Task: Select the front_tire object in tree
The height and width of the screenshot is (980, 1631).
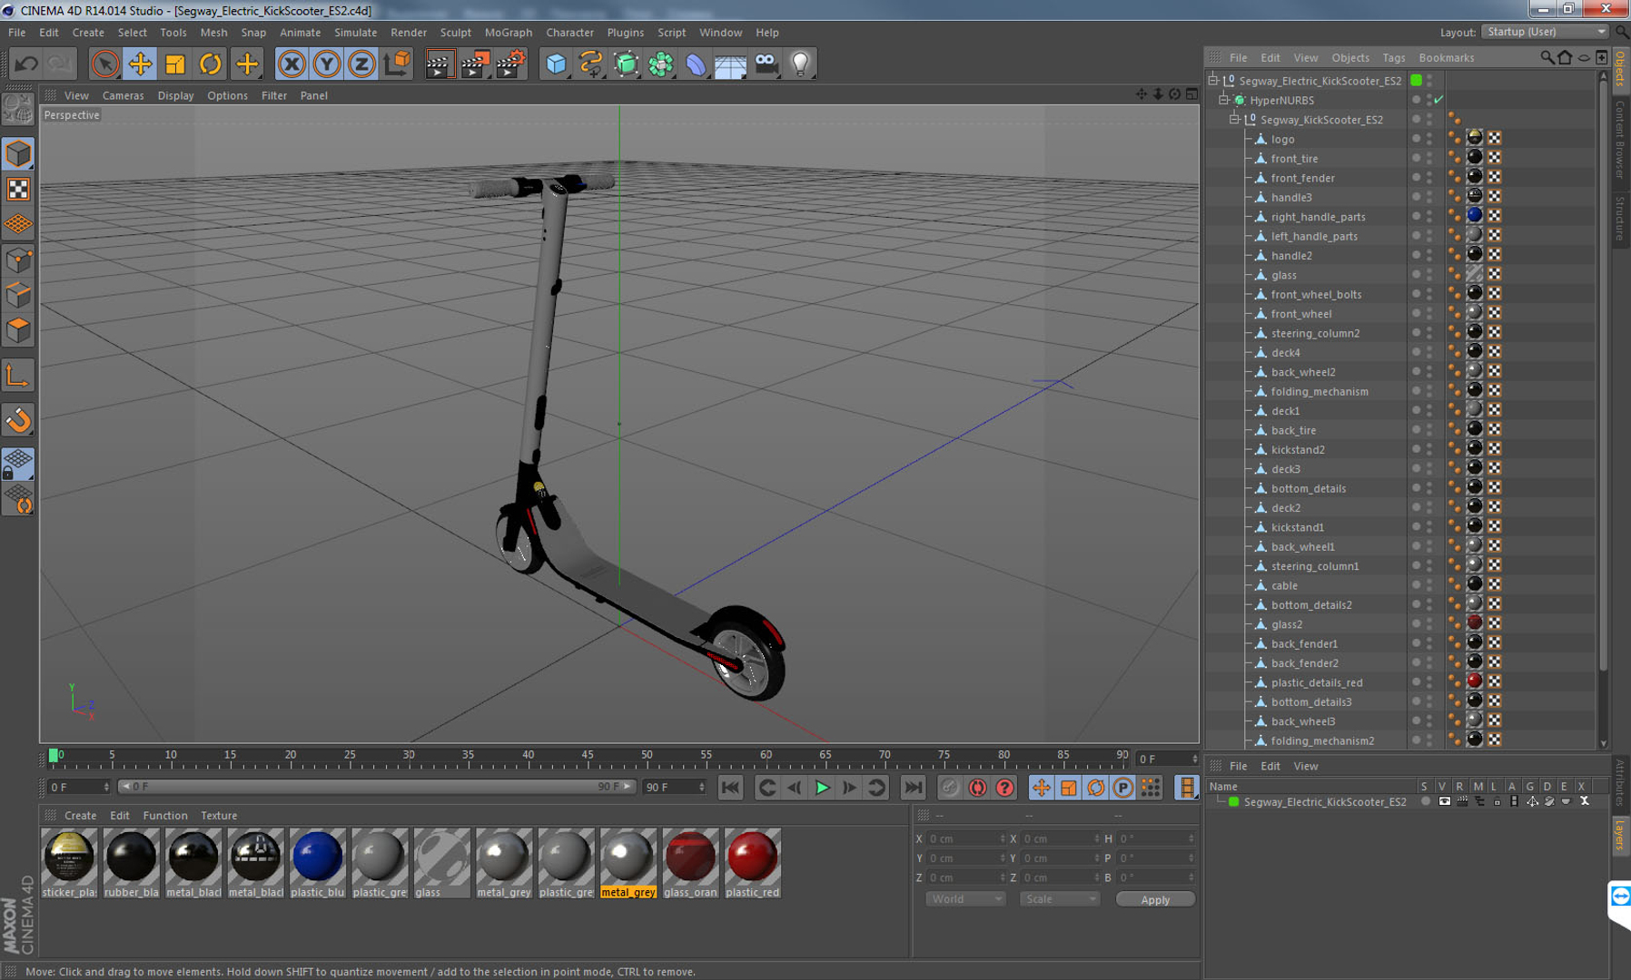Action: click(1294, 159)
